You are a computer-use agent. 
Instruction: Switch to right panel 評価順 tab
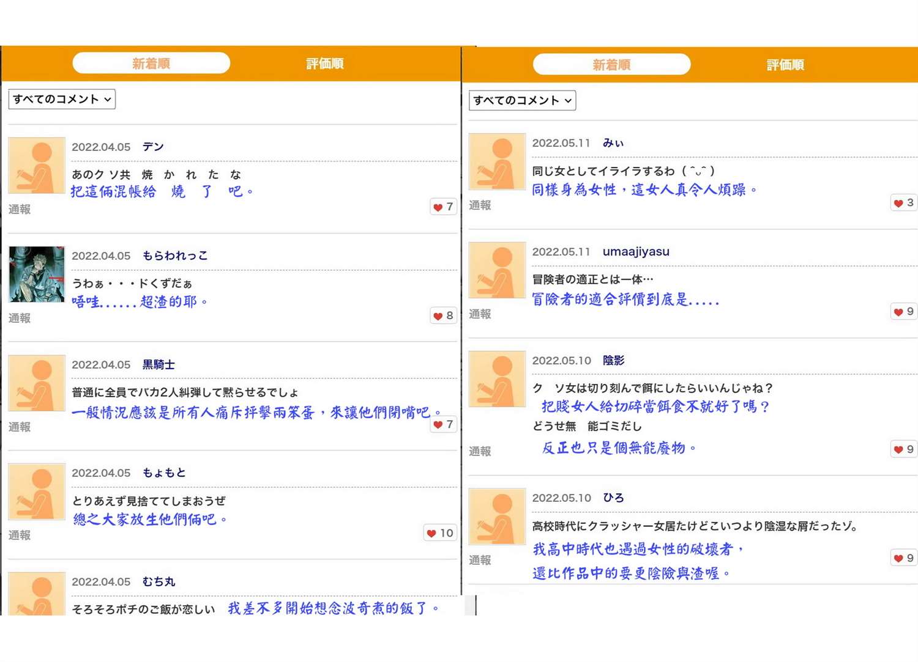pyautogui.click(x=785, y=65)
